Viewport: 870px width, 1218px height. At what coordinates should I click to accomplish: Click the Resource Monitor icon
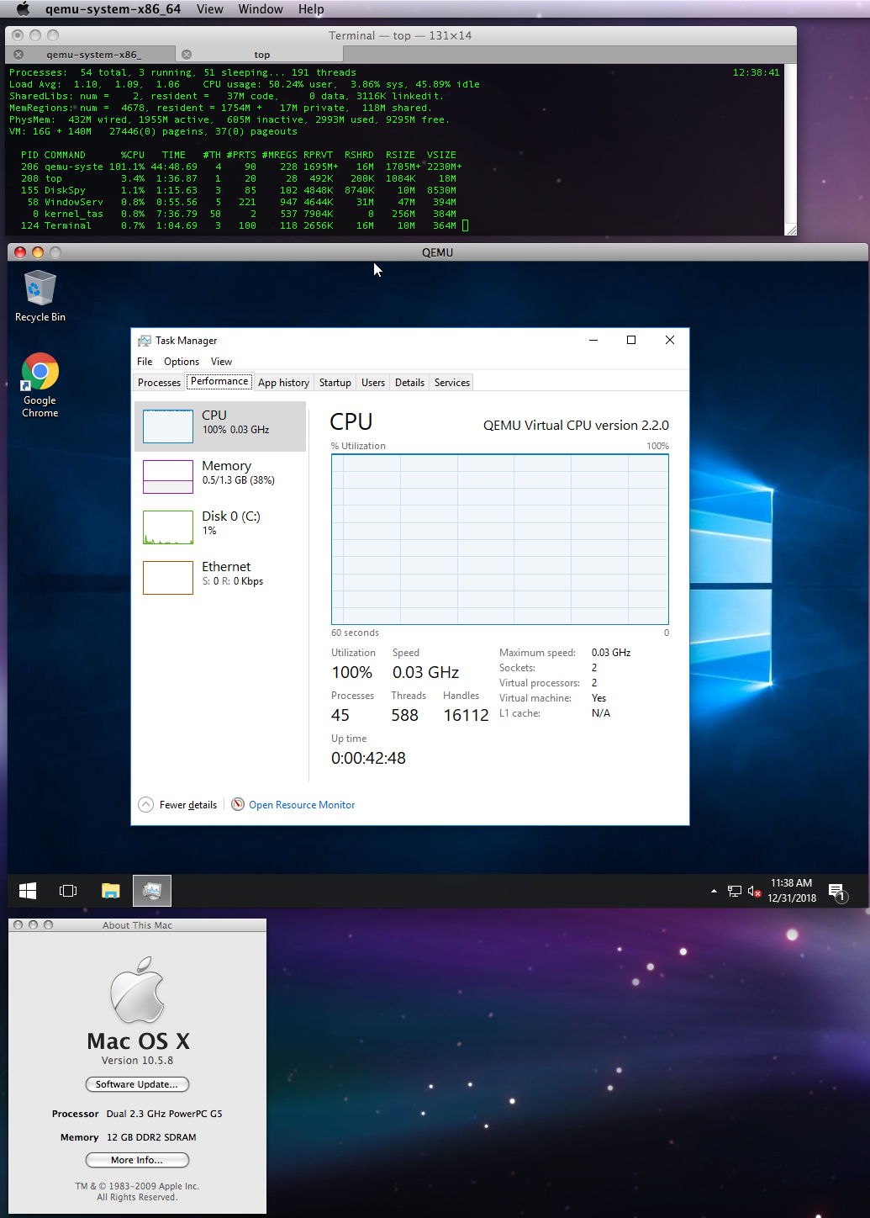pos(238,804)
